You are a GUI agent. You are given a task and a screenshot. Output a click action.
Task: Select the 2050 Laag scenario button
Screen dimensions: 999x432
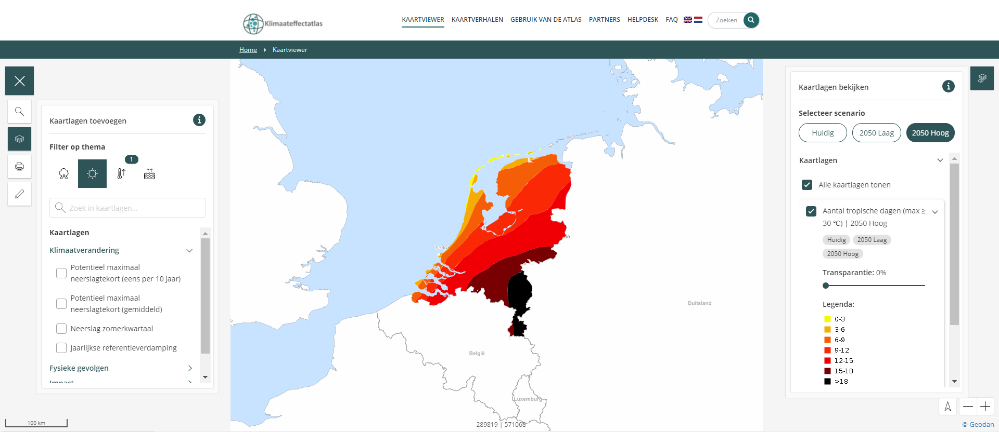coord(876,133)
